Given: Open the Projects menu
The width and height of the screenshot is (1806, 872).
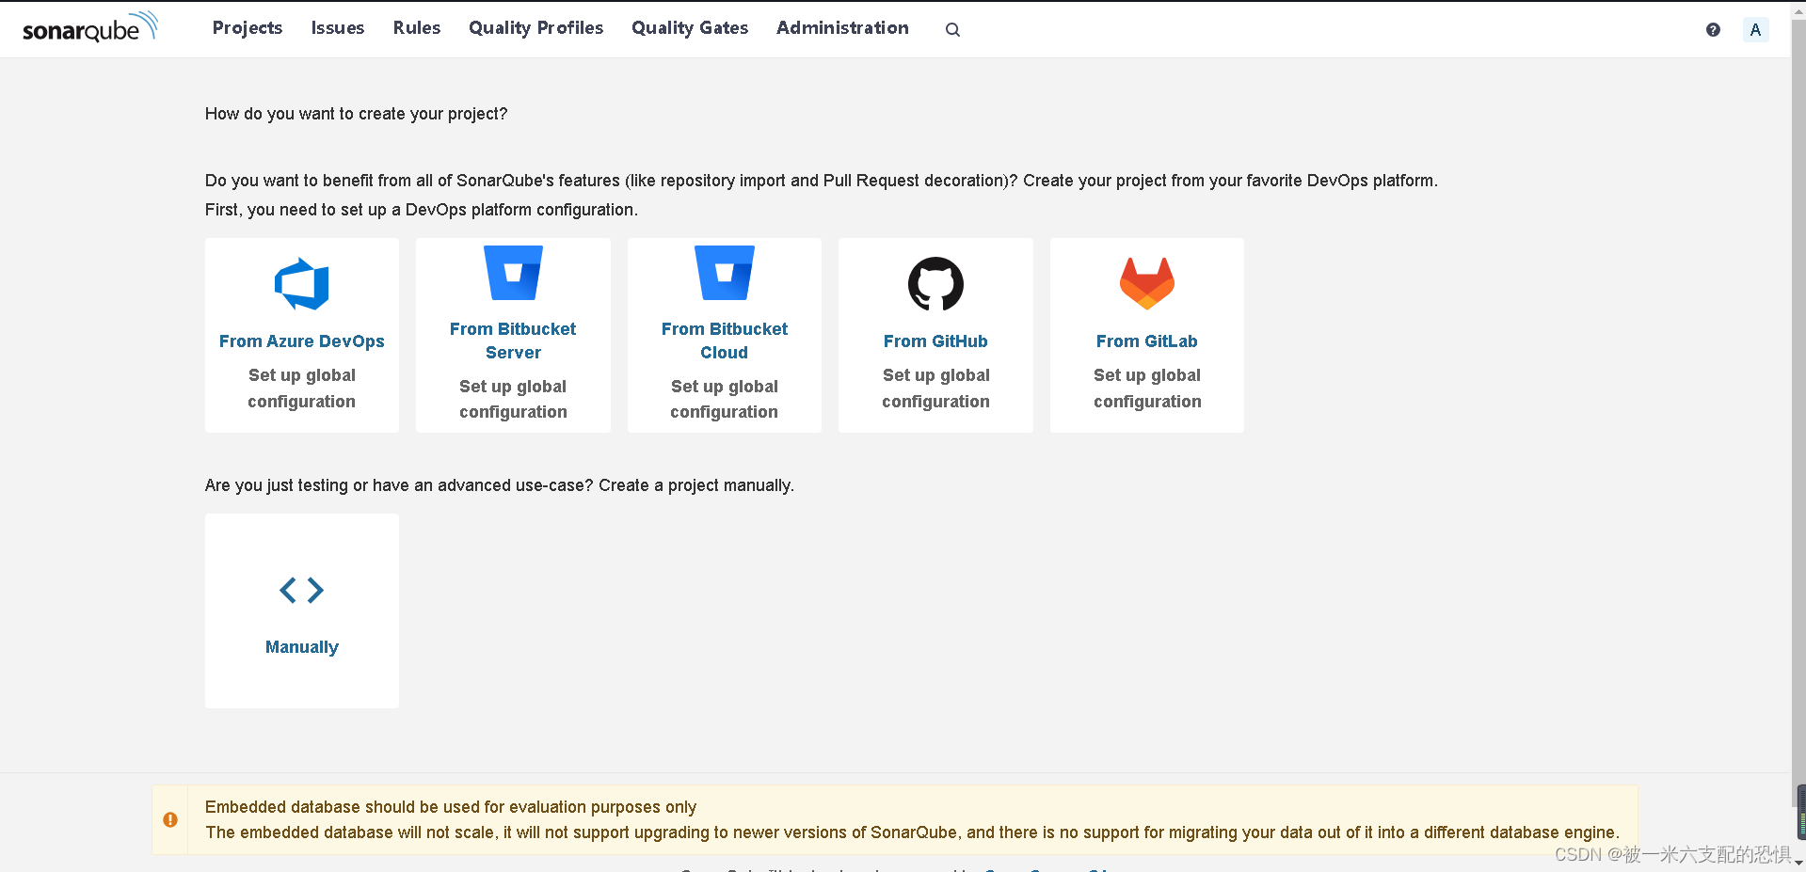Looking at the screenshot, I should pos(248,28).
